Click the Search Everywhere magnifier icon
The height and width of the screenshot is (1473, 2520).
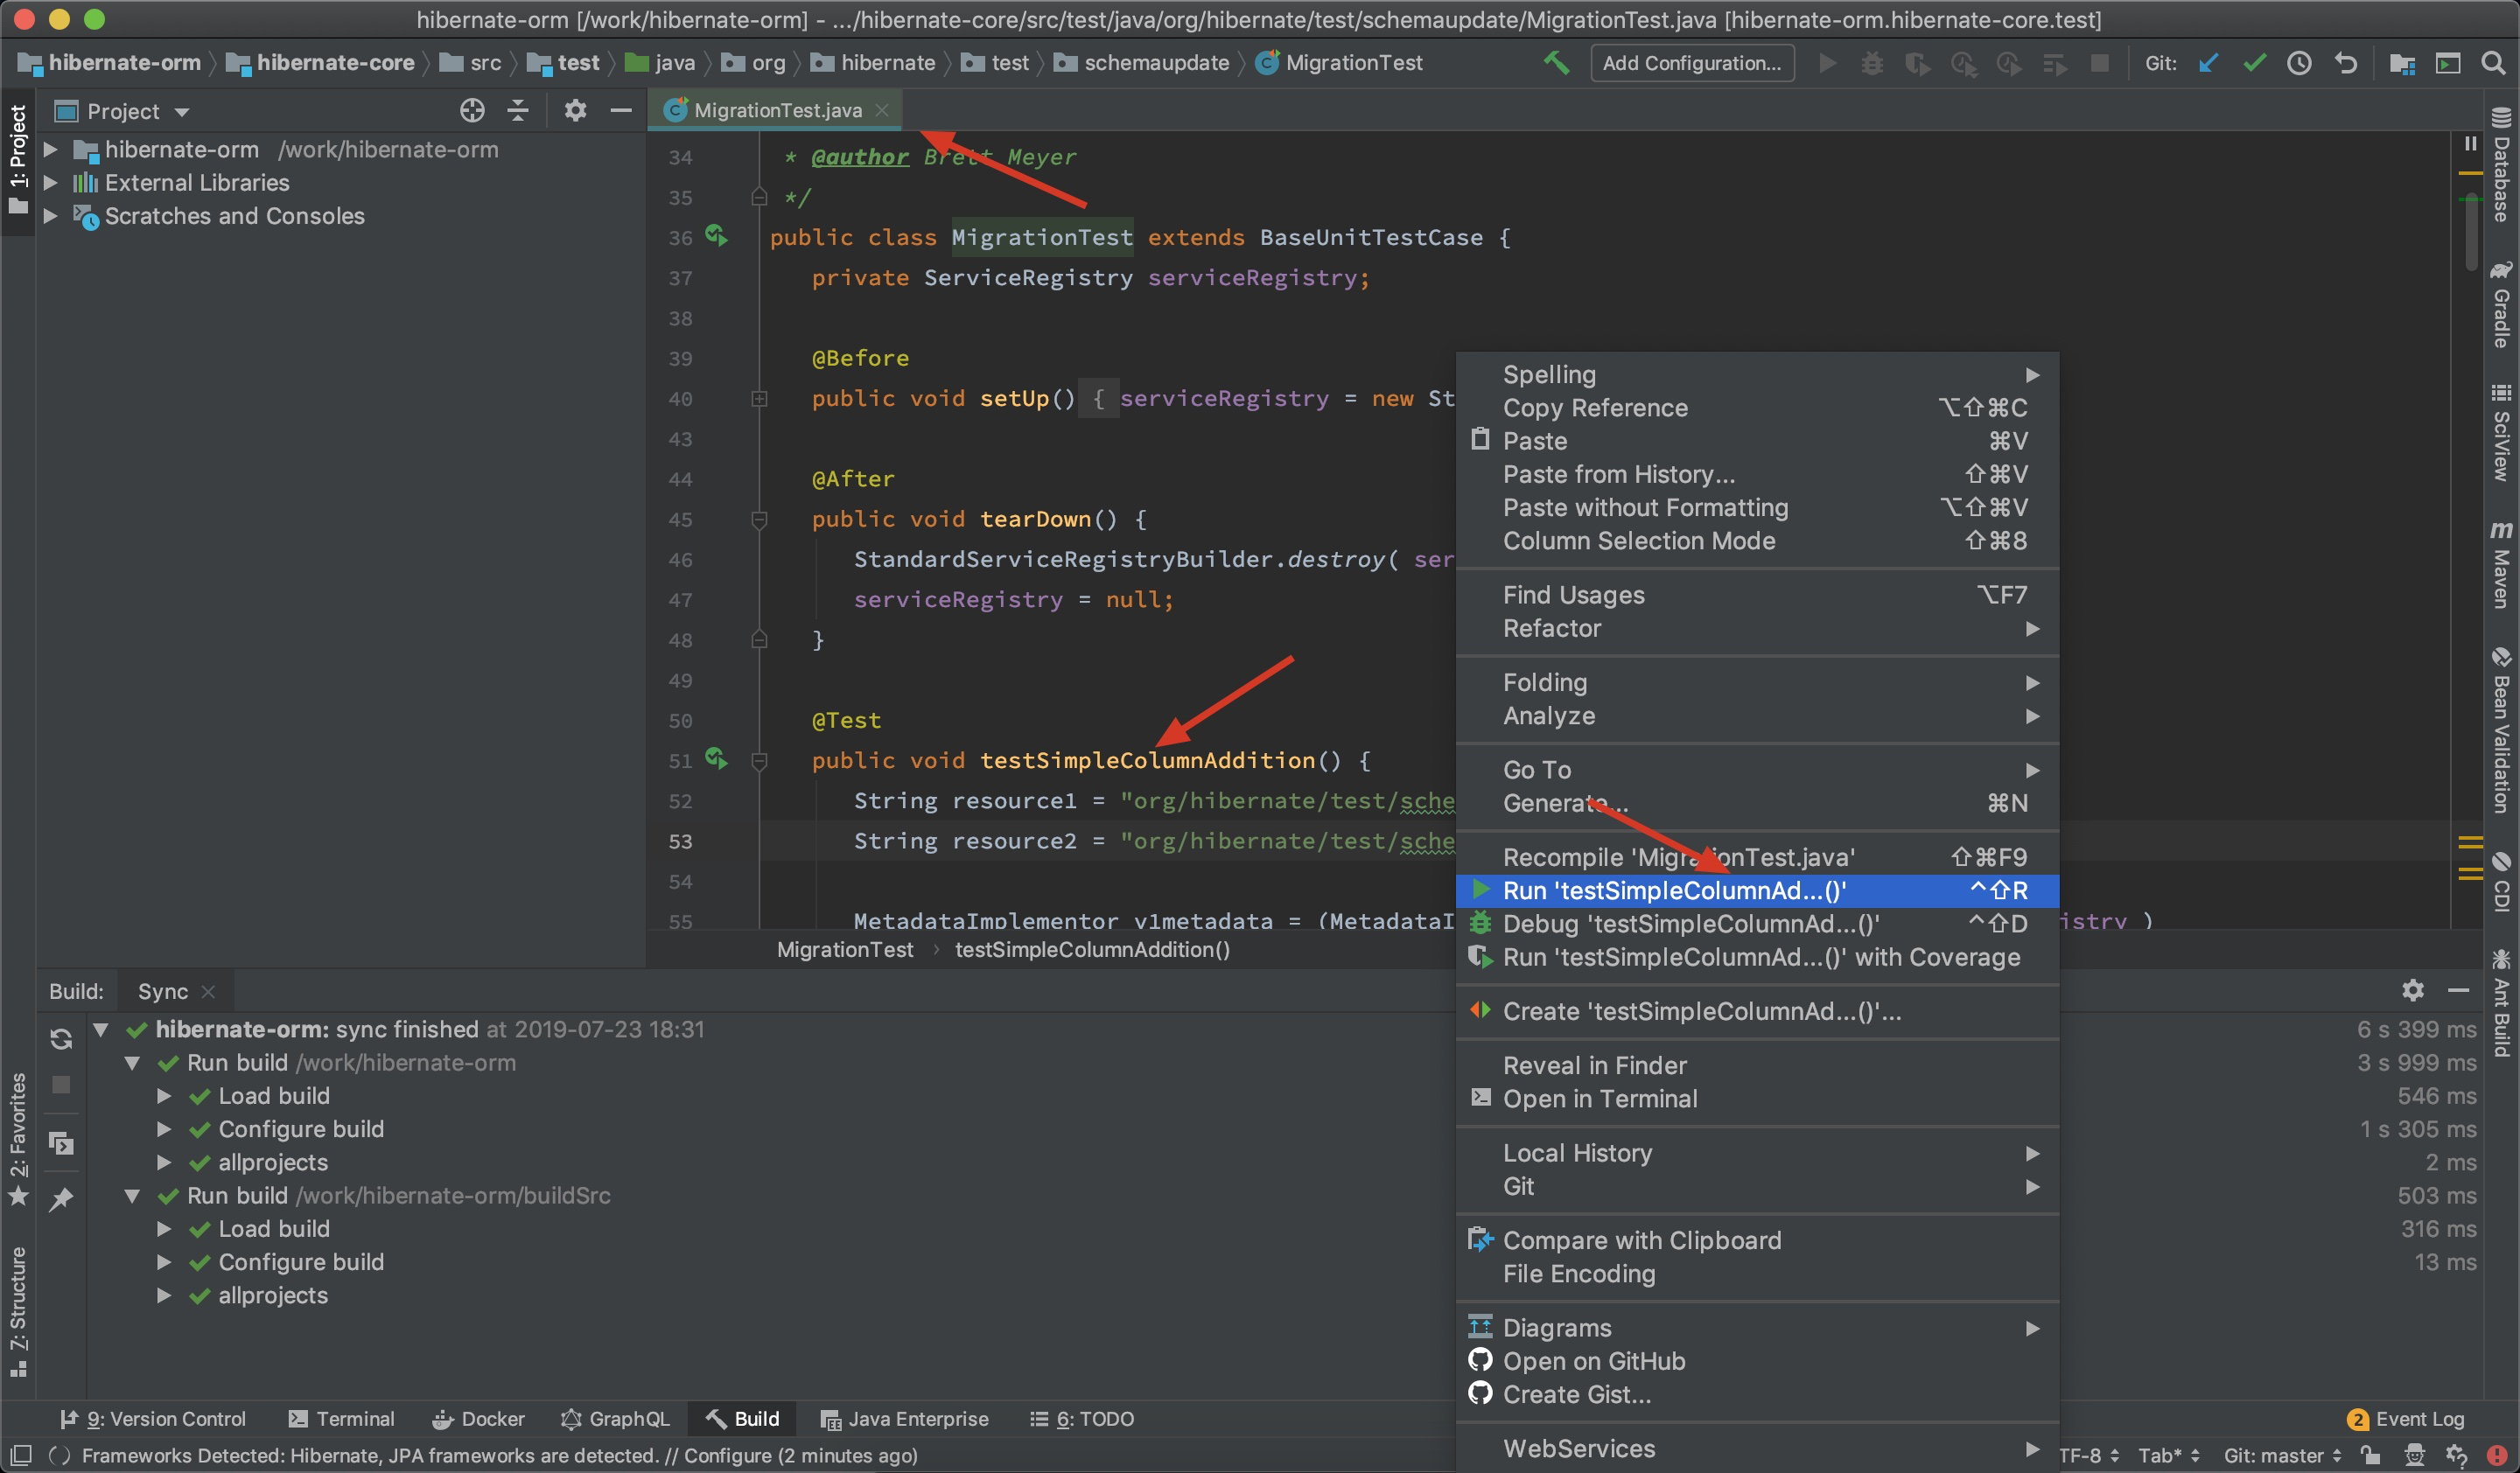[2493, 63]
